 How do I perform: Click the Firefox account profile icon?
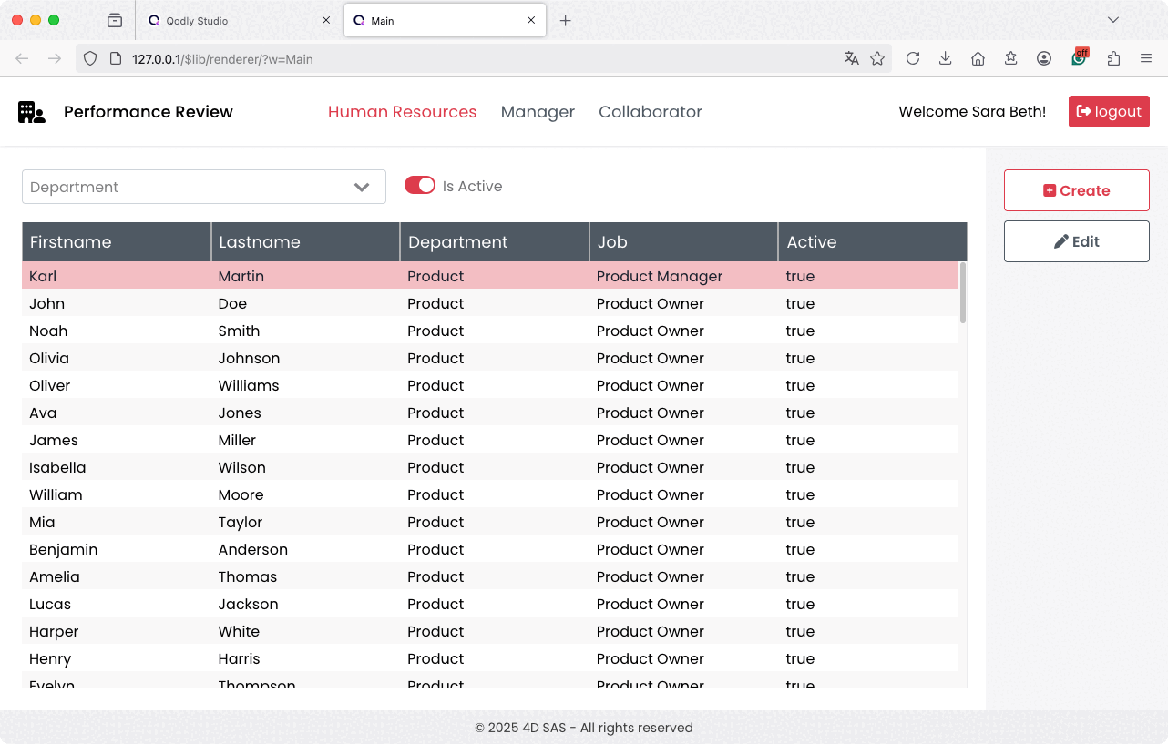click(x=1044, y=58)
